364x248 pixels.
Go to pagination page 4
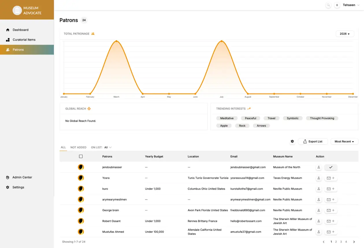346,242
